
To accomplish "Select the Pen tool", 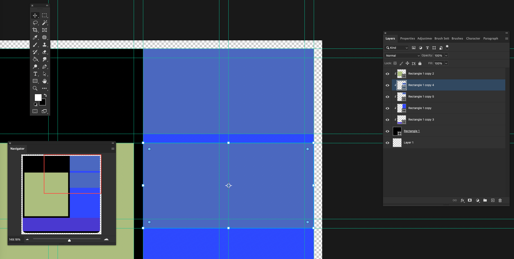I will point(44,66).
